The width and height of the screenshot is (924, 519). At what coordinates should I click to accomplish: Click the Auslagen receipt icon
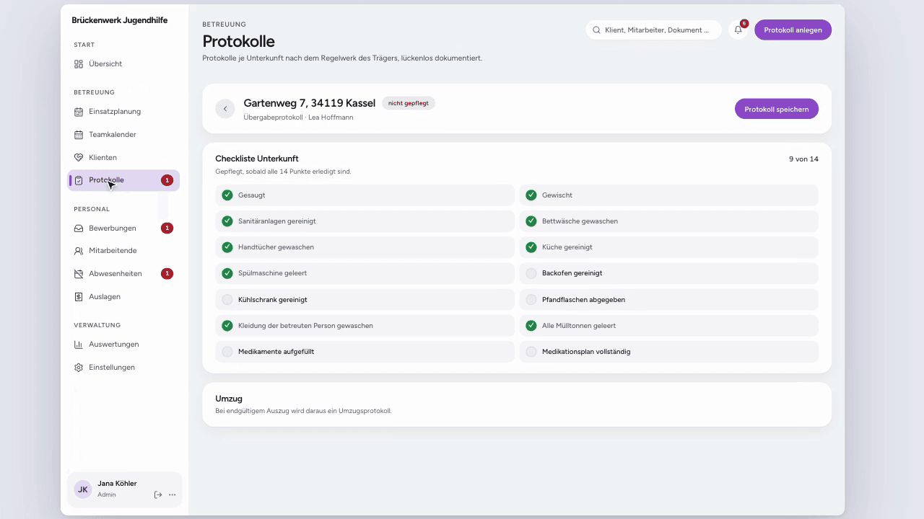tap(79, 297)
